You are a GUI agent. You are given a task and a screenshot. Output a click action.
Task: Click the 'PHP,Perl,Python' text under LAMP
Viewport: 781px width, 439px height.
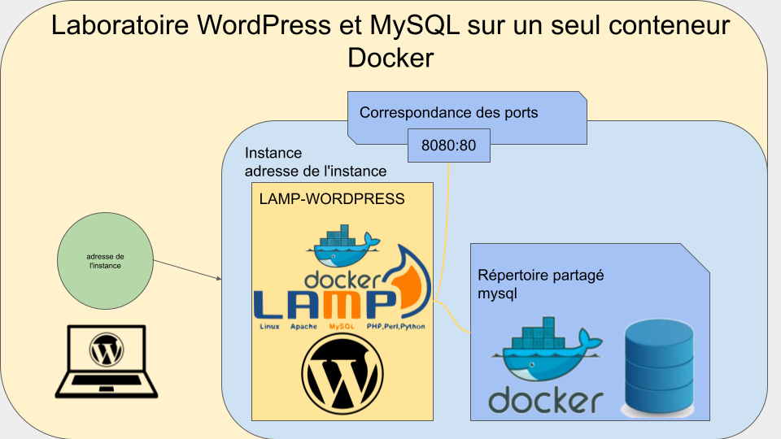[x=396, y=327]
